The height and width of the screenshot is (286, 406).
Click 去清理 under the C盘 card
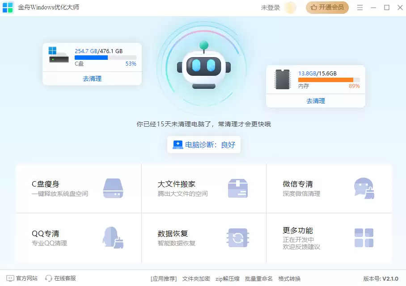click(92, 79)
